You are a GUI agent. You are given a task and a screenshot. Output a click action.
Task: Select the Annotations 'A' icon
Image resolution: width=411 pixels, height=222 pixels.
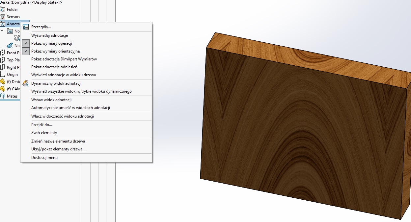click(x=3, y=24)
